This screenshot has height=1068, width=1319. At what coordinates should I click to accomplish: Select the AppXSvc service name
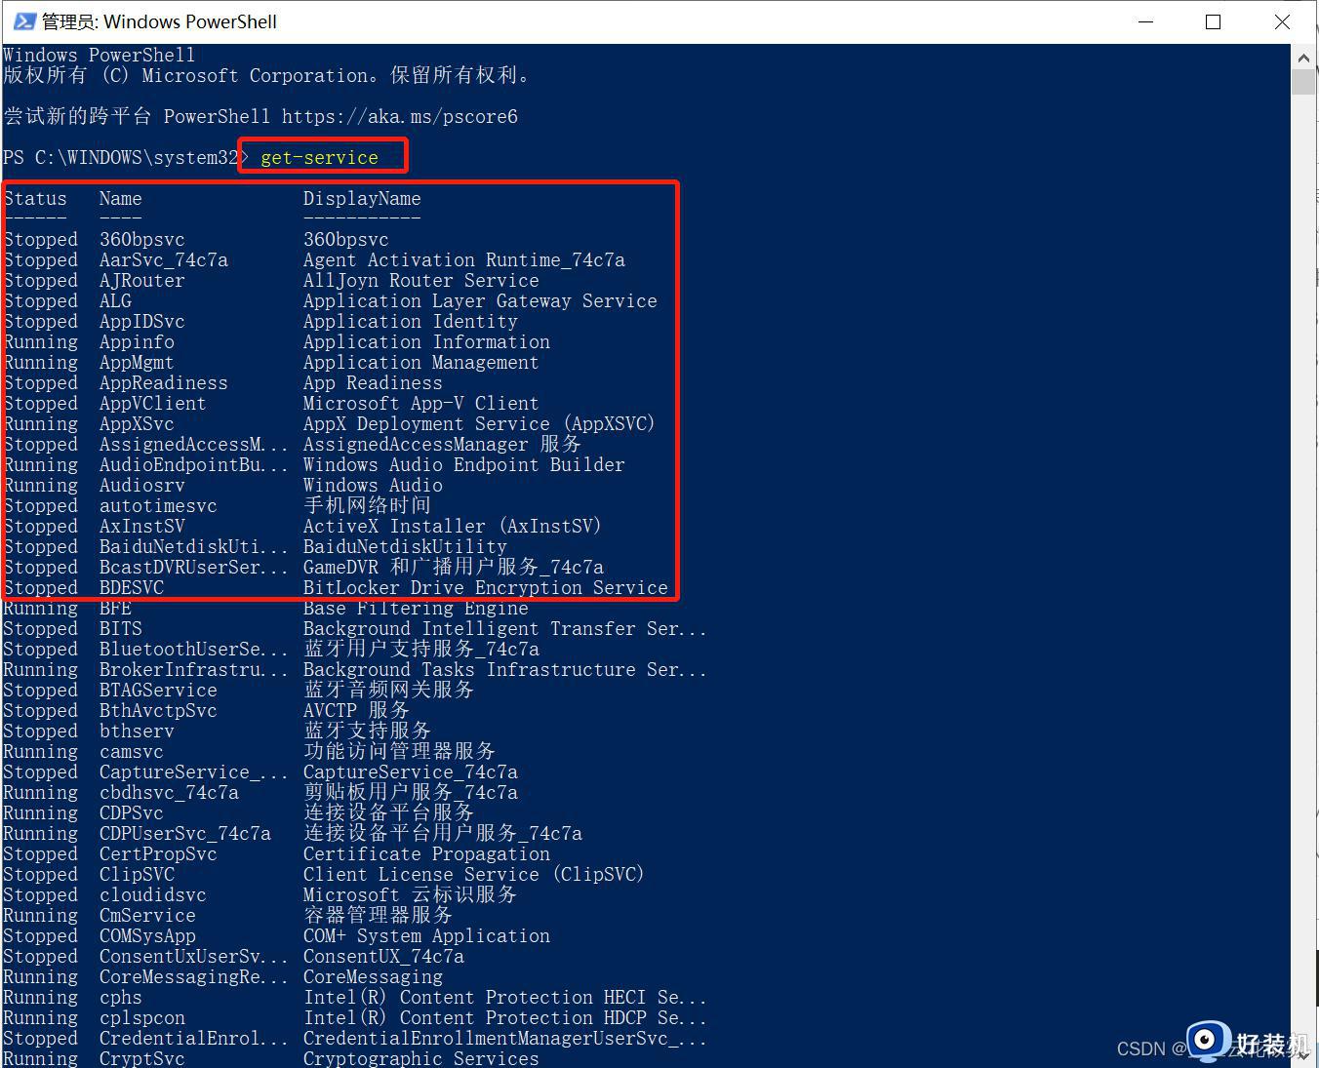(137, 424)
